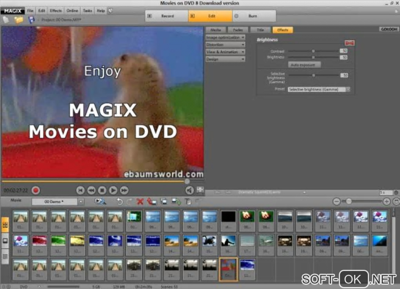
Task: Click the Selective brightness Gamma slider
Action: coord(313,75)
